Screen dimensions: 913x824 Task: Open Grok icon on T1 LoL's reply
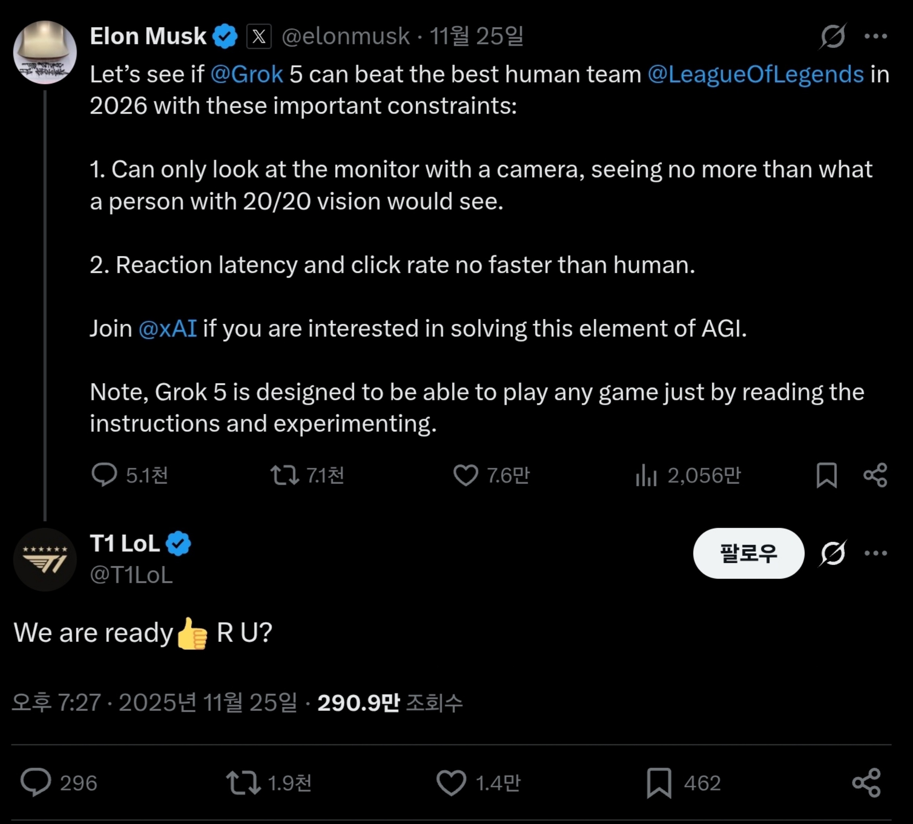point(832,553)
